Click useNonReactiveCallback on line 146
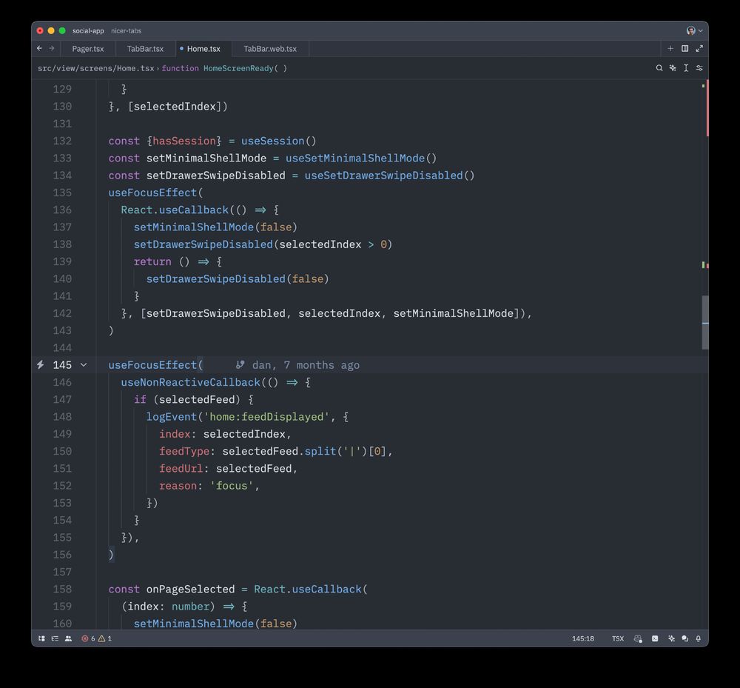The image size is (740, 688). (x=190, y=382)
